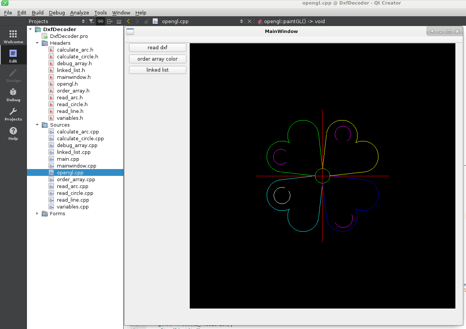Select read_line.cpp source file
The width and height of the screenshot is (466, 329).
[x=73, y=200]
